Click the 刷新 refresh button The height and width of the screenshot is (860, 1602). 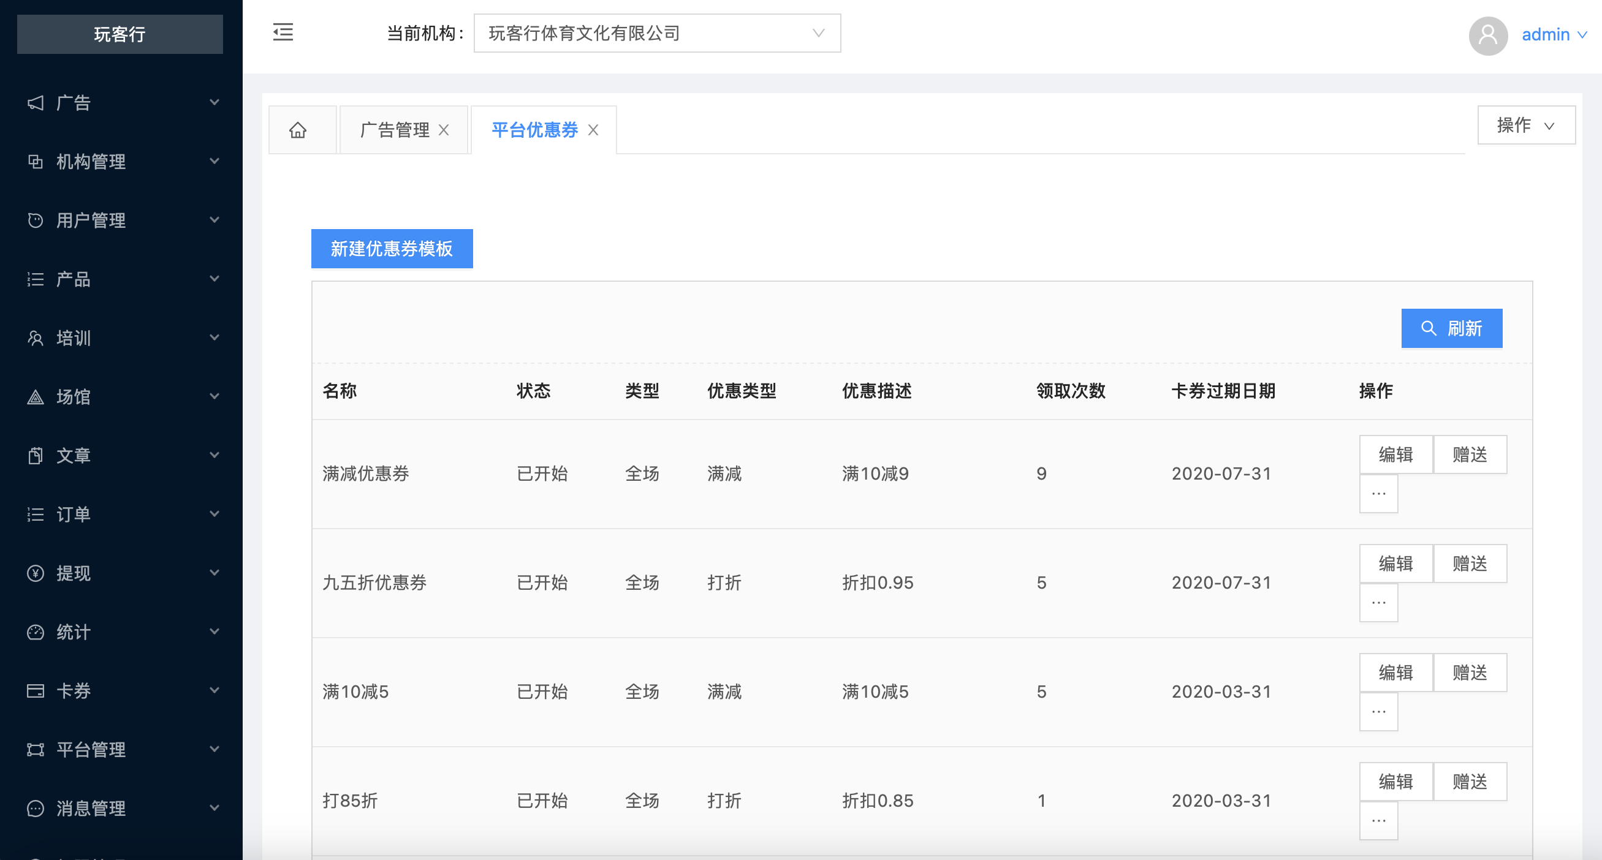click(x=1451, y=329)
